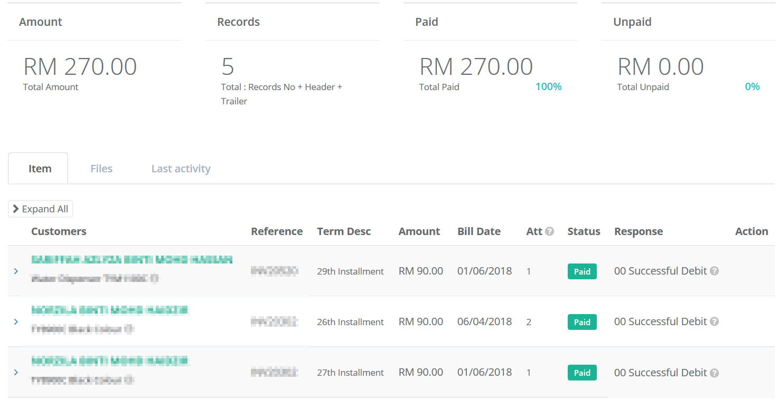779x410 pixels.
Task: Click the 0% unpaid percentage indicator
Action: click(752, 87)
